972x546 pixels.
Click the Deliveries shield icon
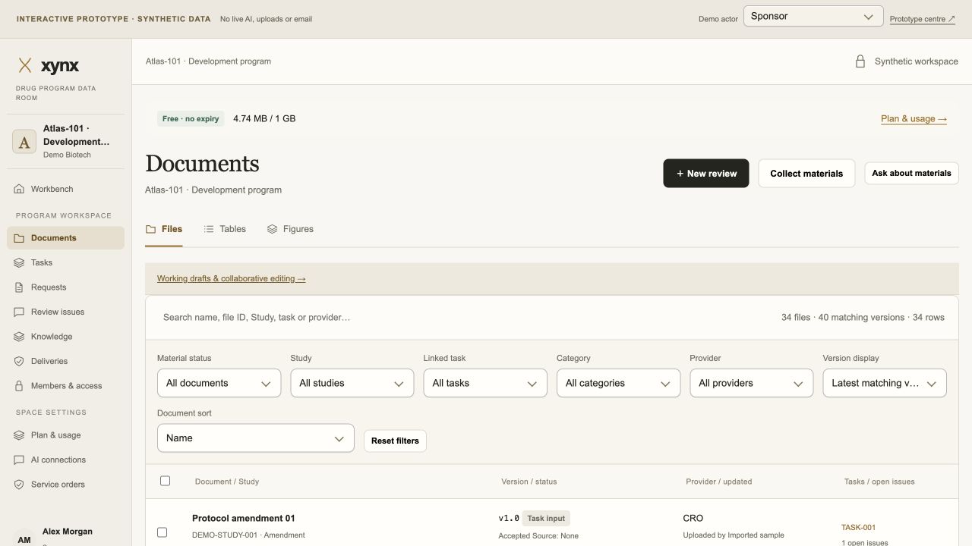tap(19, 361)
